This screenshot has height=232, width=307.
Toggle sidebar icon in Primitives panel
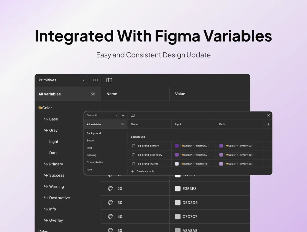(109, 80)
